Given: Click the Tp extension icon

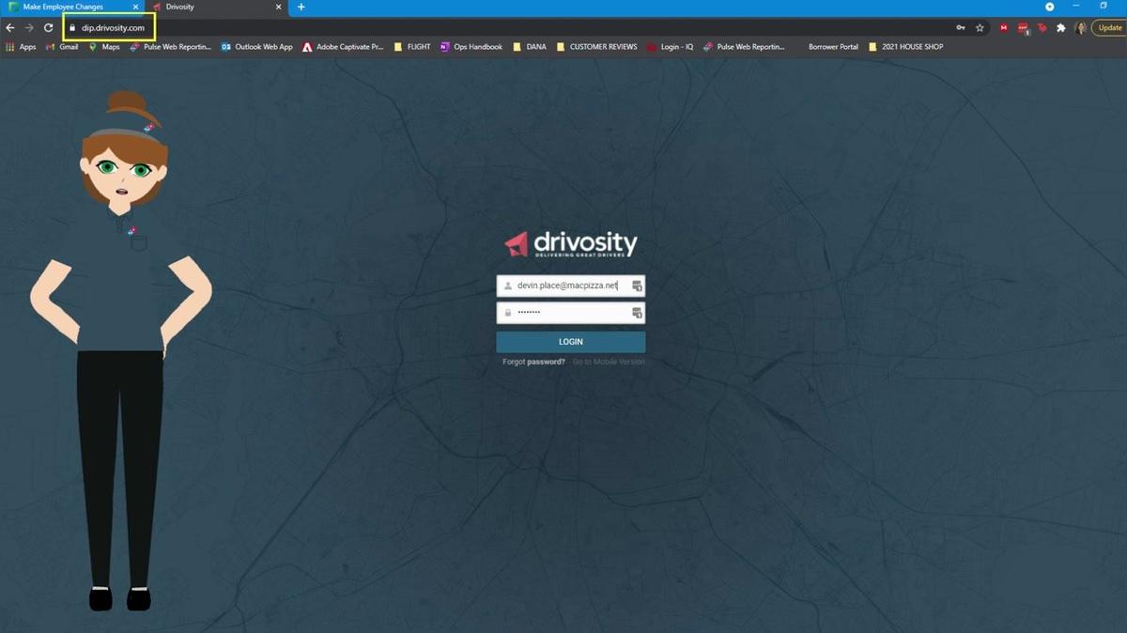Looking at the screenshot, I should tap(1042, 28).
